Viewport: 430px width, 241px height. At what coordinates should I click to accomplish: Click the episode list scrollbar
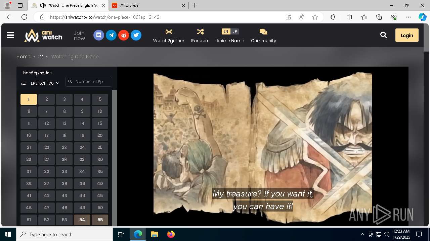click(115, 158)
